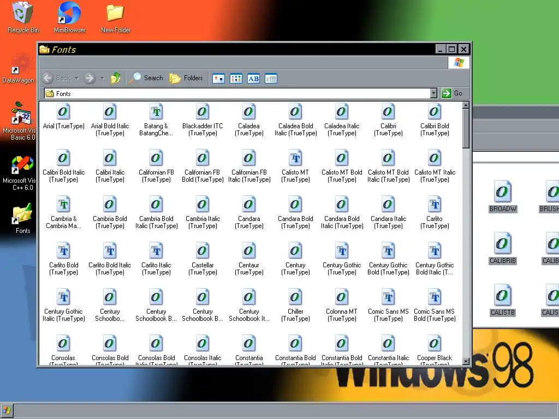Select Constantia Italic font

(x=388, y=349)
